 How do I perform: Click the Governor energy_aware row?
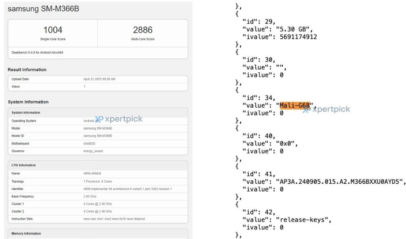(98, 151)
